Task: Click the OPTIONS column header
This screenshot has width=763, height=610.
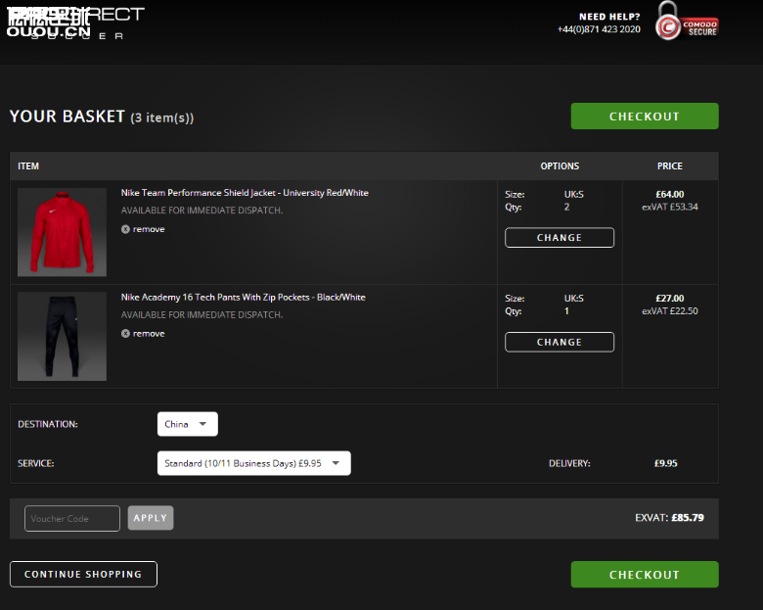Action: click(560, 166)
